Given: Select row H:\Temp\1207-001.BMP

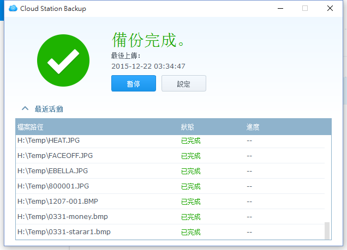Looking at the screenshot, I should (x=170, y=202).
